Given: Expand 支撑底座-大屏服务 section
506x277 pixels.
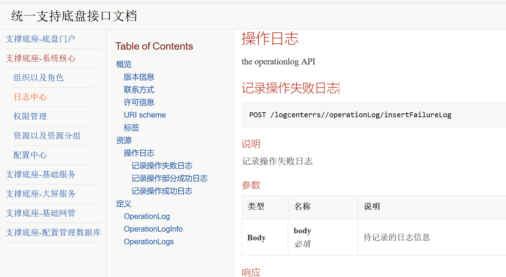Looking at the screenshot, I should click(41, 194).
